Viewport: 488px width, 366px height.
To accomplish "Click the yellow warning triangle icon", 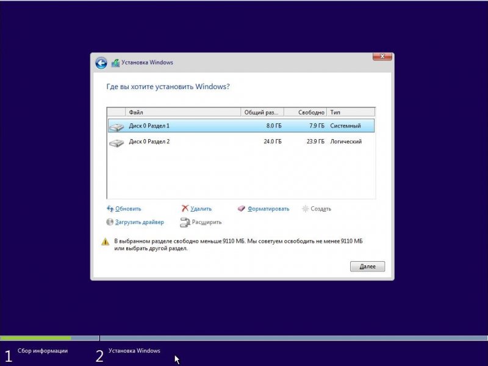I will [x=106, y=242].
